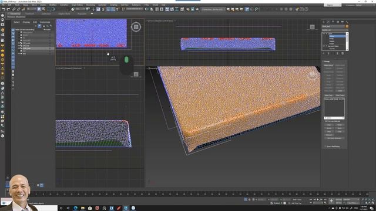Image resolution: width=376 pixels, height=211 pixels.
Task: Click Go to Start playback button
Action: [x=311, y=199]
